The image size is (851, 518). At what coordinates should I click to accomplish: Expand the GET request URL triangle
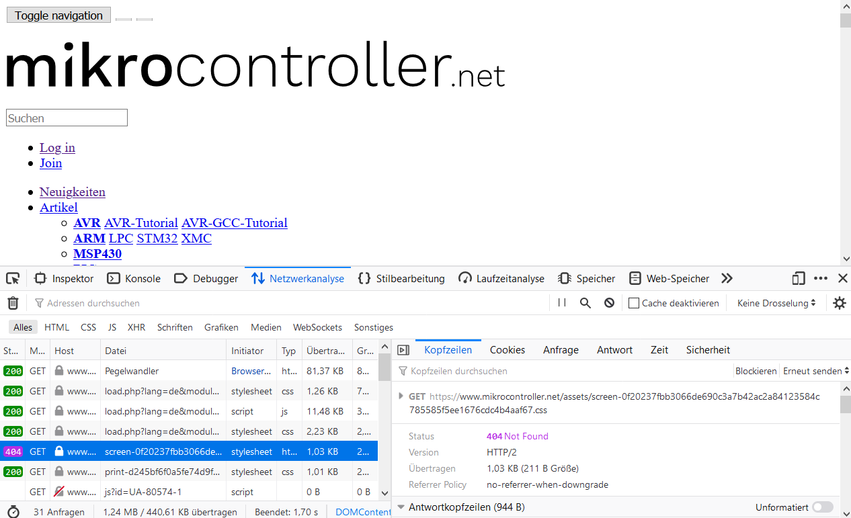pos(401,396)
